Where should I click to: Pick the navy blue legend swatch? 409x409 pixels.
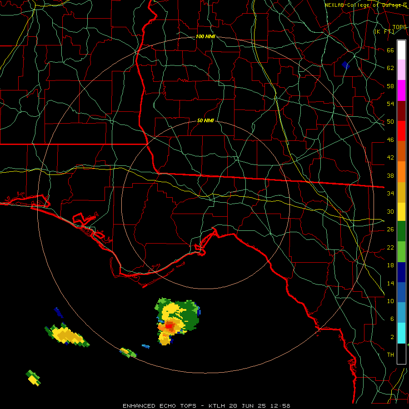(401, 272)
